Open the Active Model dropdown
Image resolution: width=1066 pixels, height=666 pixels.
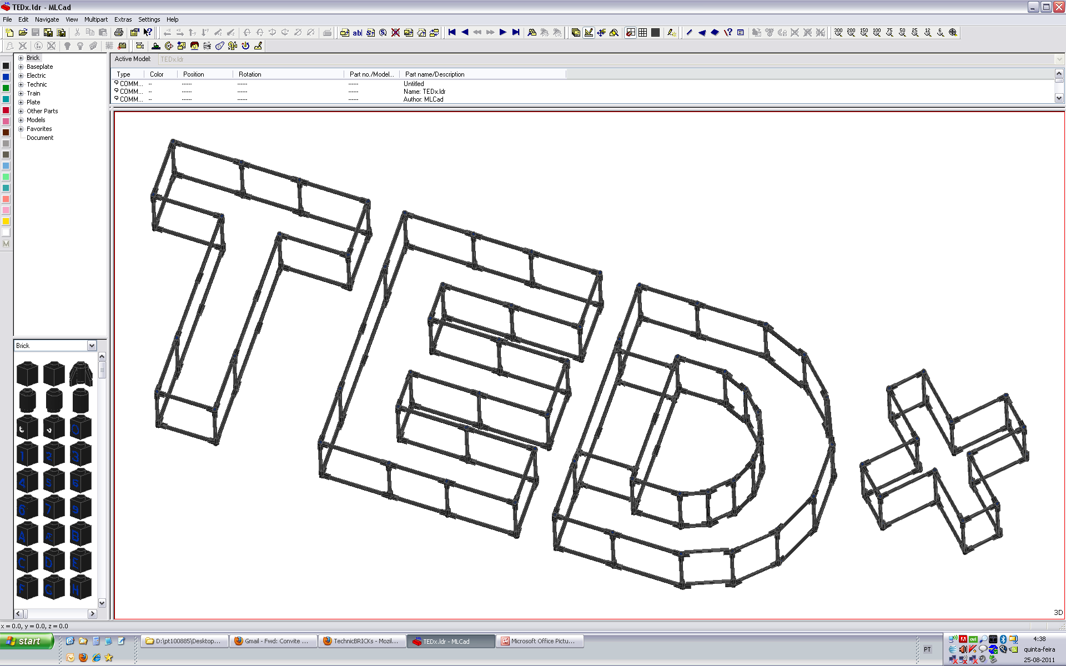tap(1059, 59)
